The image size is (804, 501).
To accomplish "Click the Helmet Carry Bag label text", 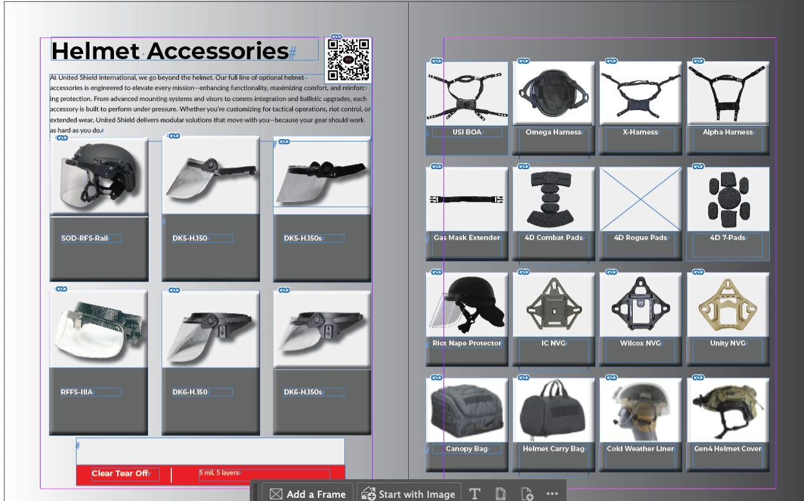I will 554,448.
